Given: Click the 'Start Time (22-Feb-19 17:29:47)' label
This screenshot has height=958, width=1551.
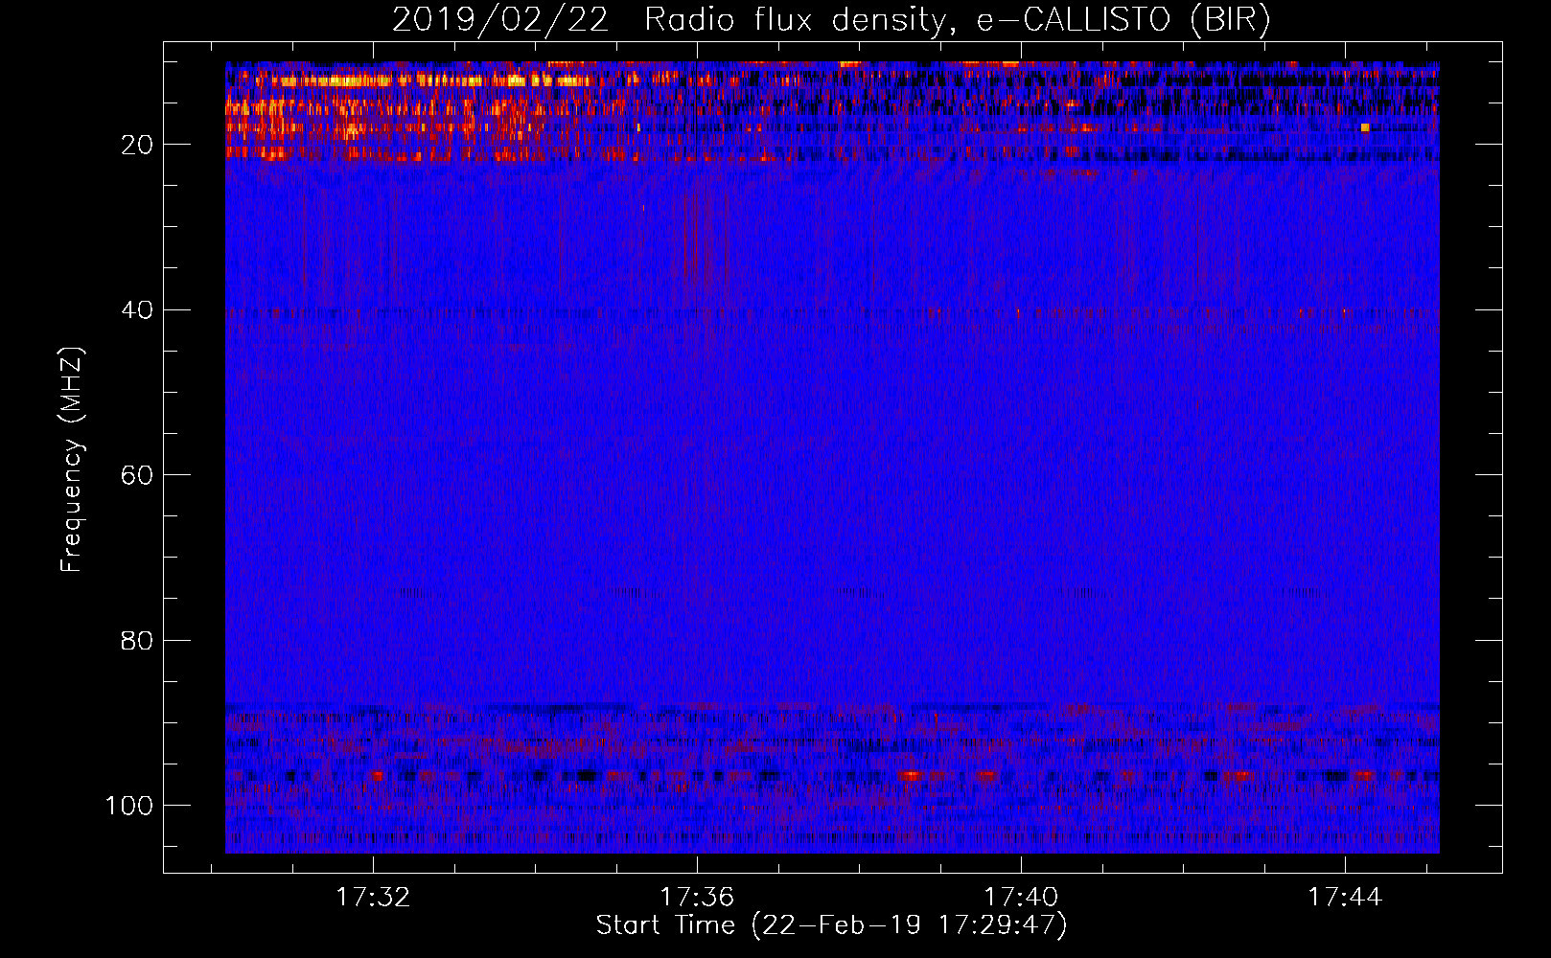Looking at the screenshot, I should (831, 925).
